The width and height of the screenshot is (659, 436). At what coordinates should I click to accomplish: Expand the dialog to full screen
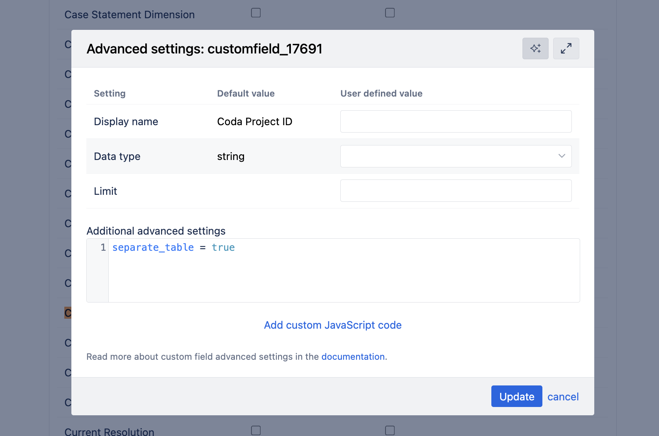[566, 48]
